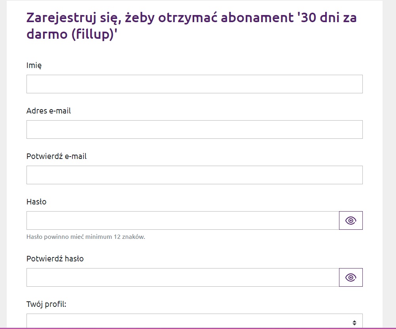Activate the Potwierdź hasło input field

(x=183, y=277)
